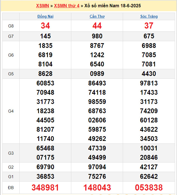
Task: Click G7 number 145
Action: [45, 36]
